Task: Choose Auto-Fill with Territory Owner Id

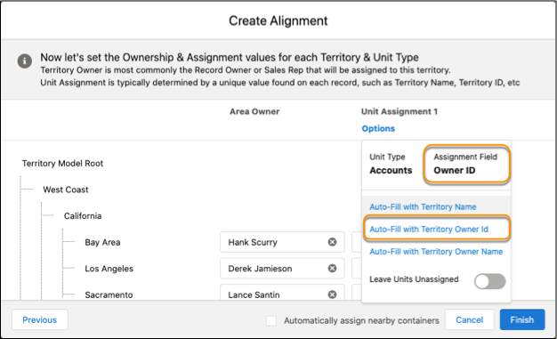Action: 429,230
